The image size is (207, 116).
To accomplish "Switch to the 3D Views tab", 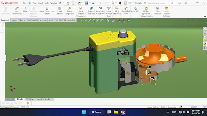I will click(x=30, y=99).
